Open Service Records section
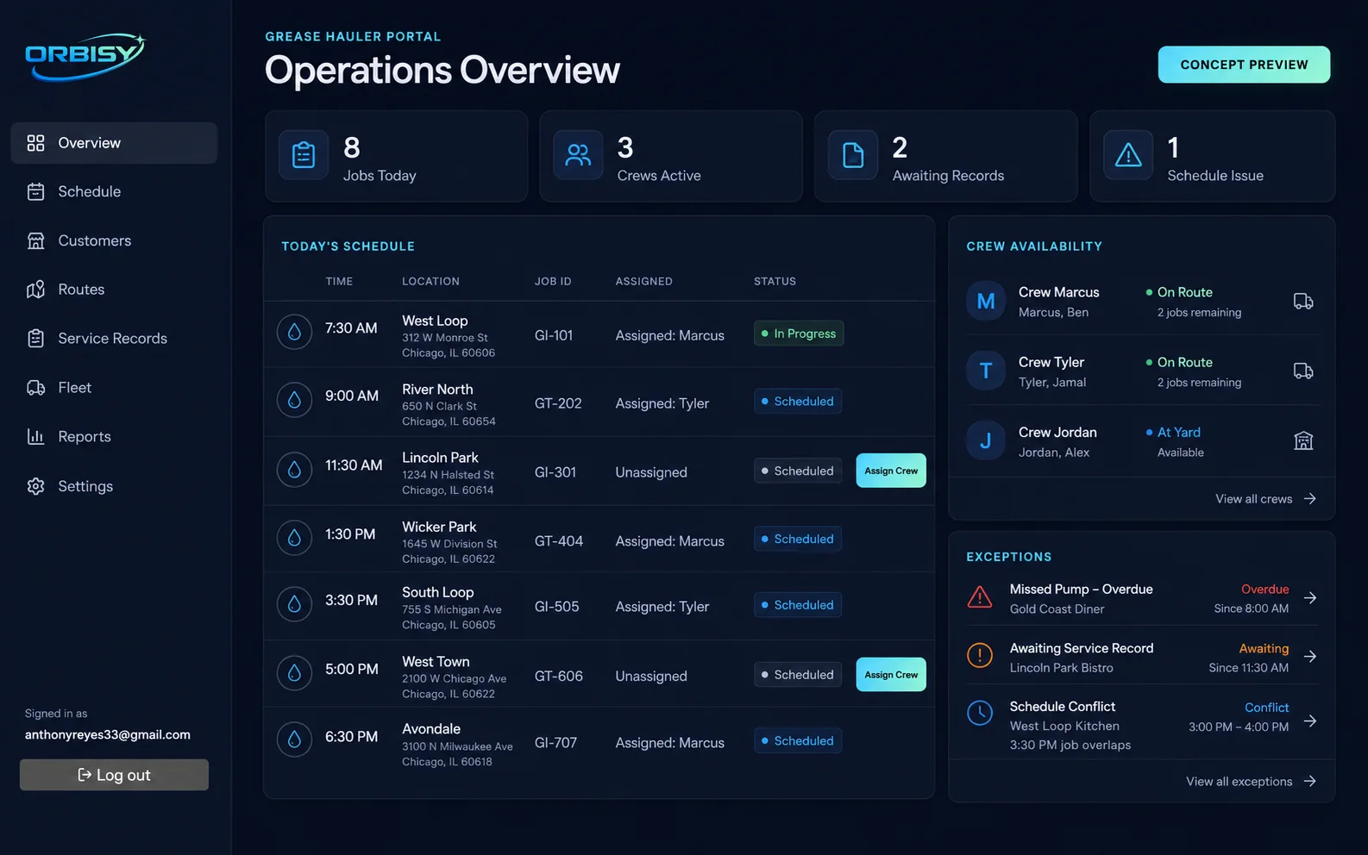Image resolution: width=1368 pixels, height=855 pixels. coord(114,339)
